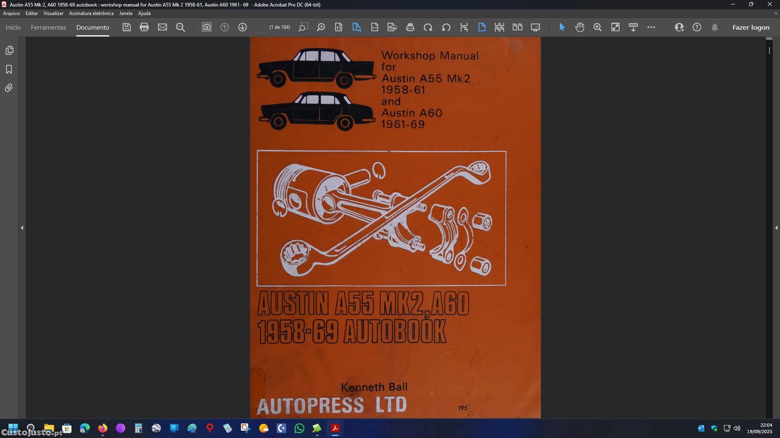Open the Visualizar menu

tap(53, 14)
